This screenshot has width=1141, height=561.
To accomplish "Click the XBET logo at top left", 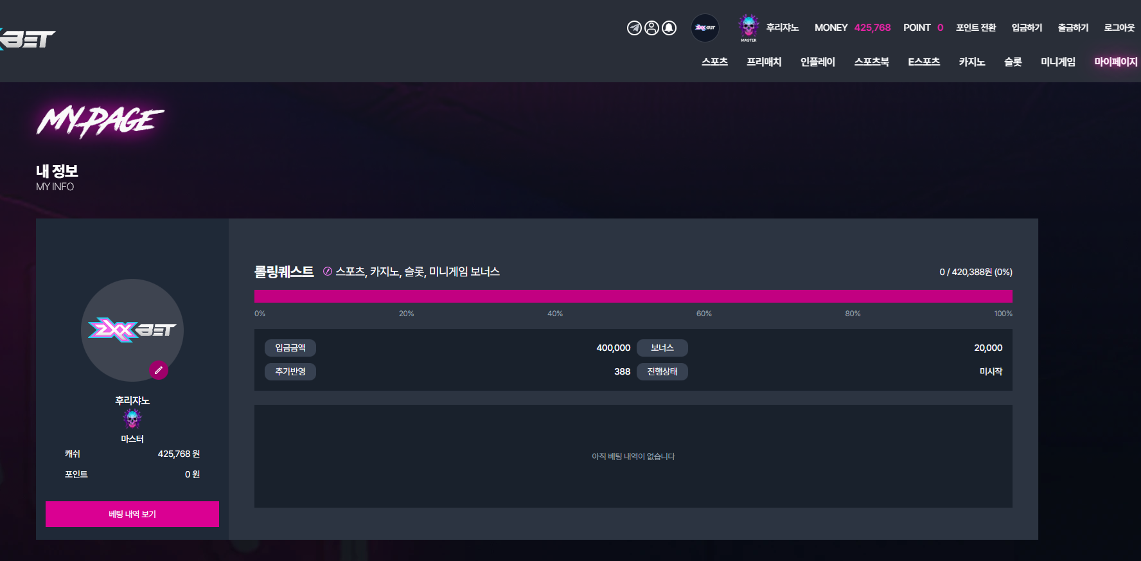I will coord(28,39).
